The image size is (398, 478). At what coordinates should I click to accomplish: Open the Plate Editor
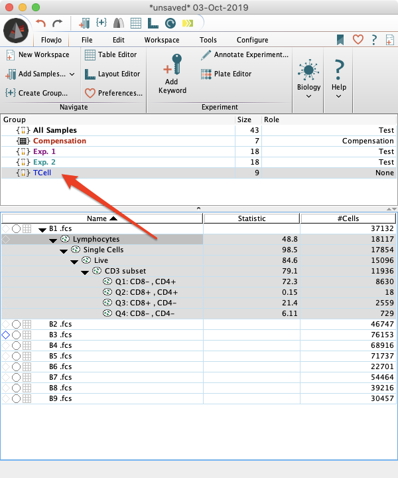[x=230, y=74]
